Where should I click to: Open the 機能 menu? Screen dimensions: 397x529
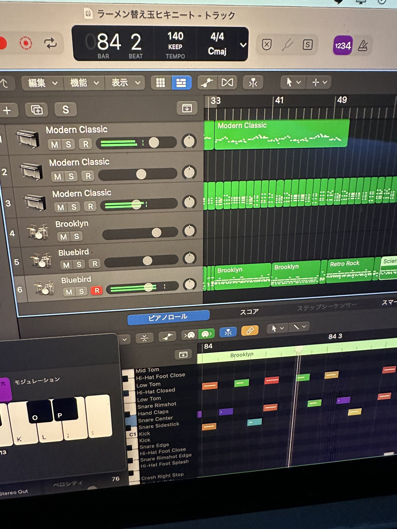[84, 83]
